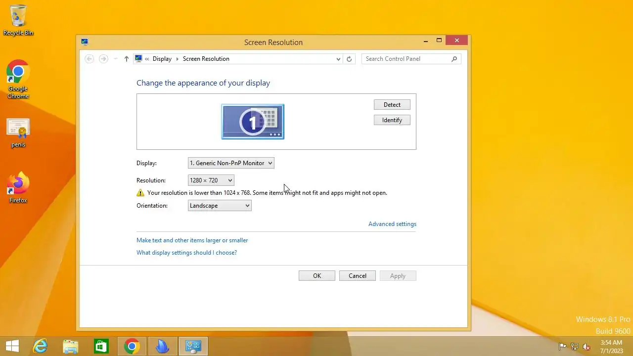
Task: Go up one level to Display
Action: click(127, 59)
